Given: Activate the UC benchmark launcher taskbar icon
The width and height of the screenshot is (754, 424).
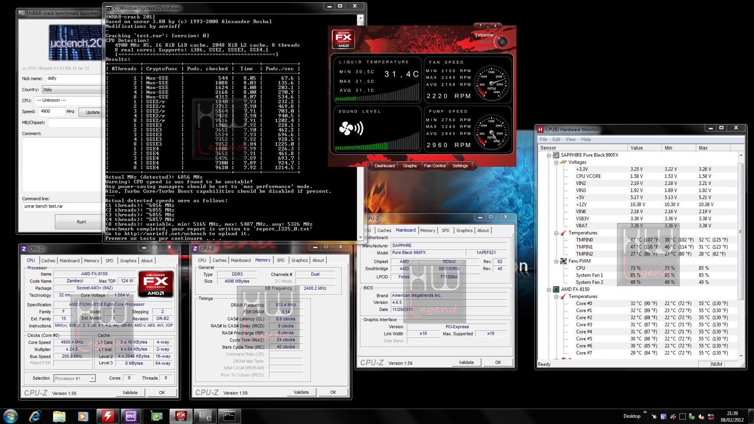Looking at the screenshot, I should click(205, 416).
